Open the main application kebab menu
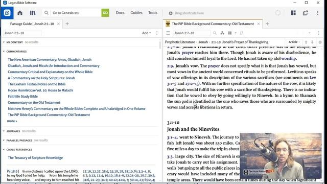Screen dimensions: 327x184 318,13
